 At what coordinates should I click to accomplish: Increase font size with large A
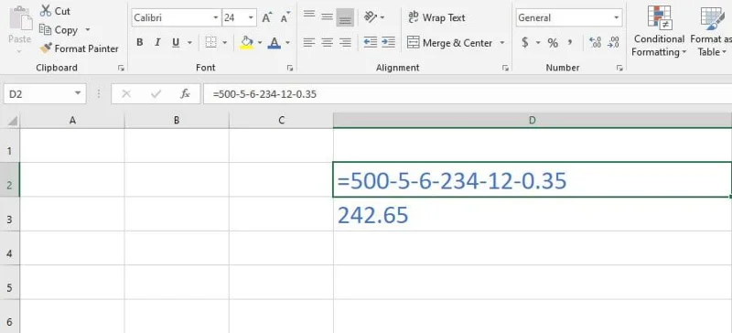267,17
